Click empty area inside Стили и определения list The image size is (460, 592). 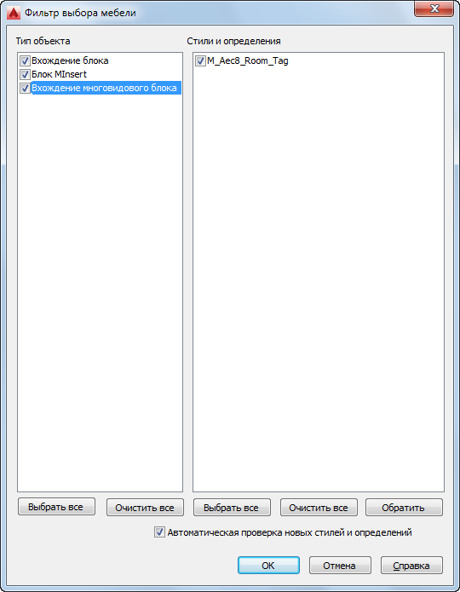pyautogui.click(x=319, y=279)
